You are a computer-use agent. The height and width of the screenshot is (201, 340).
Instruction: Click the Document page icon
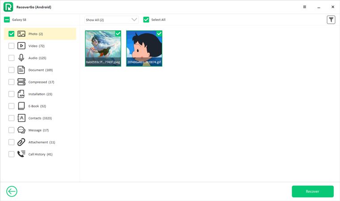(x=21, y=70)
